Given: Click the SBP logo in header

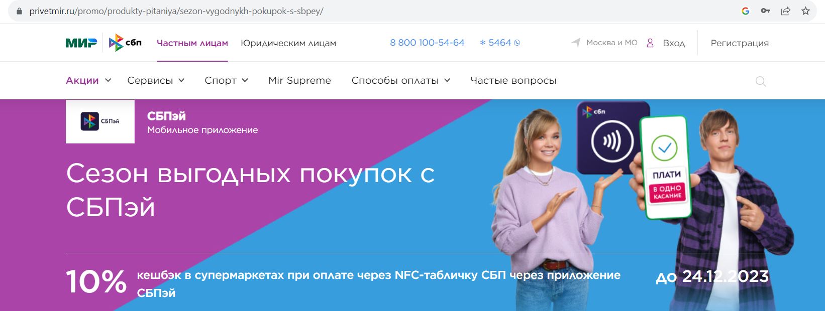Looking at the screenshot, I should point(125,43).
